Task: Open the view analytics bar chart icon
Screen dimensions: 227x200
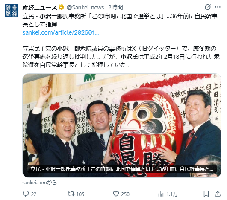Action: pos(161,194)
